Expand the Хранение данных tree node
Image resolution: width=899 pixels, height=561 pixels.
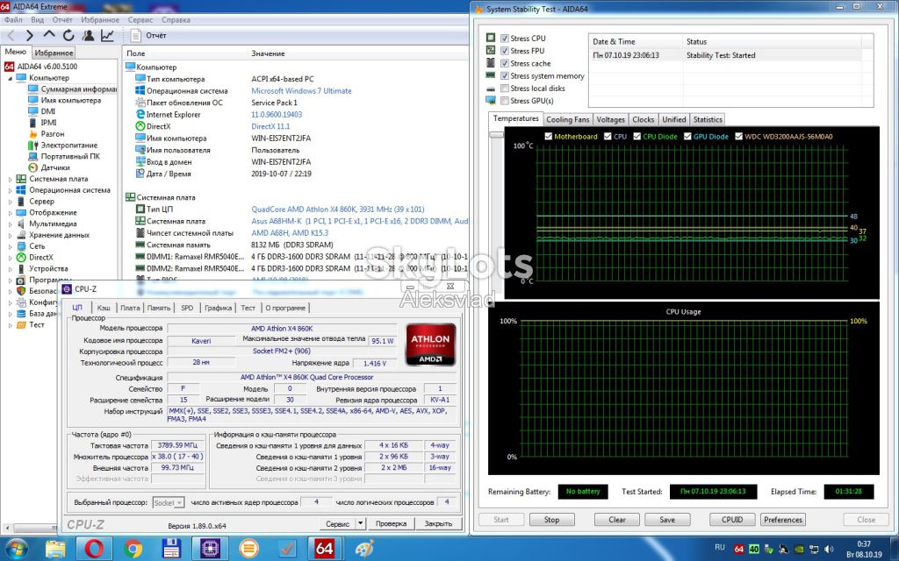pos(10,235)
